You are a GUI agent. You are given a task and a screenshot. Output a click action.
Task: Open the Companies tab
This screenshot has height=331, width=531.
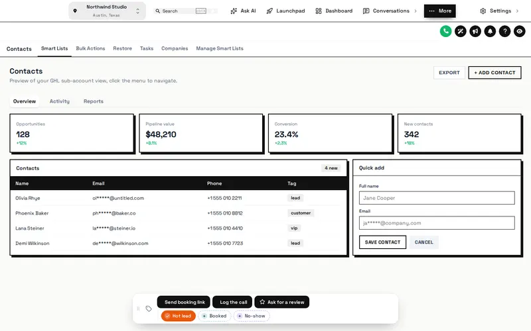[x=175, y=48]
